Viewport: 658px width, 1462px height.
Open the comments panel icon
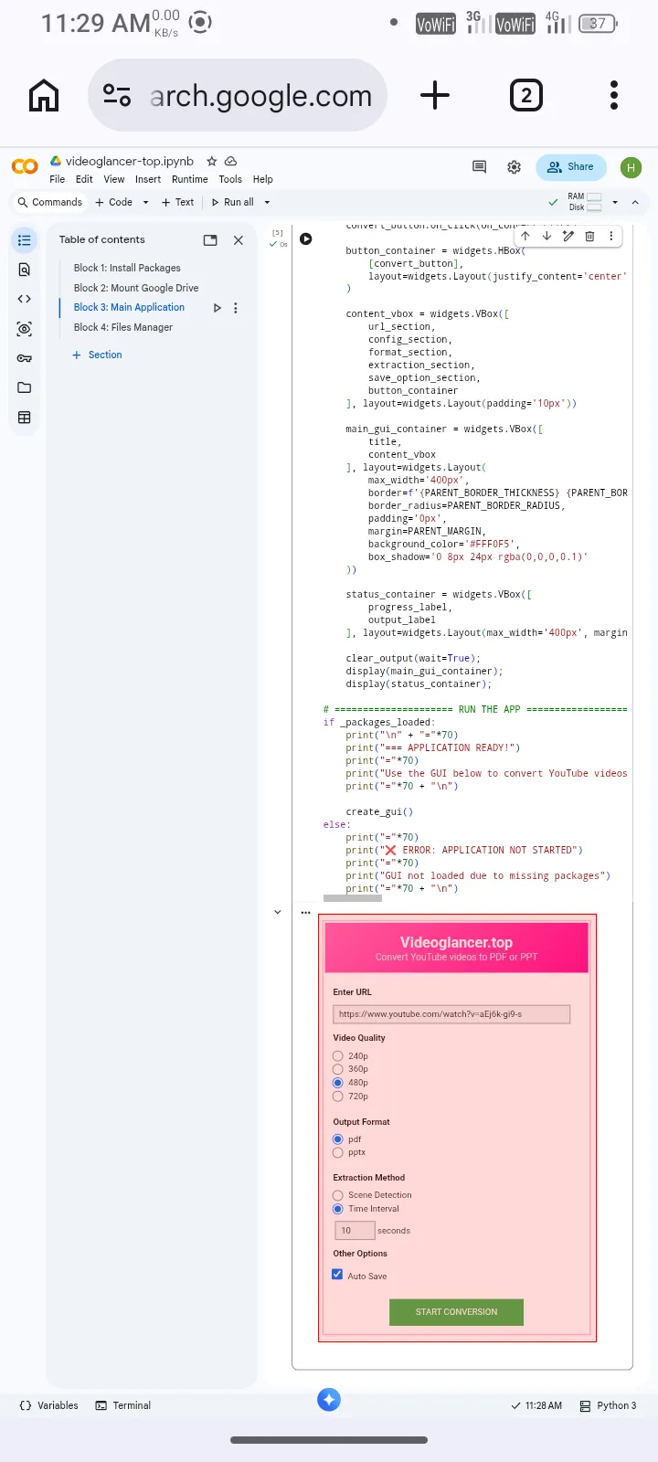click(479, 166)
